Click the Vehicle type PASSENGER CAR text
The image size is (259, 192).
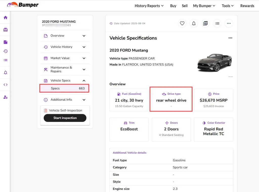[132, 58]
